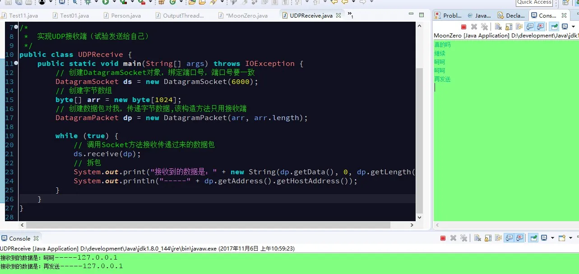Screen dimensions: 579x274
Task: Close the UDPReceive.java editor tab
Action: click(338, 16)
